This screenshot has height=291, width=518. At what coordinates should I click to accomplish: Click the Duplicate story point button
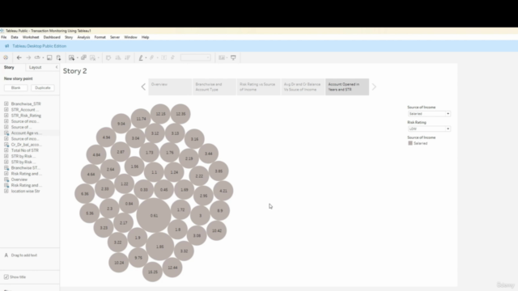coord(43,88)
